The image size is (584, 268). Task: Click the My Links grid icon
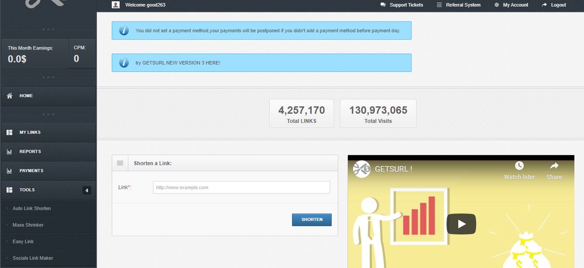pos(10,132)
